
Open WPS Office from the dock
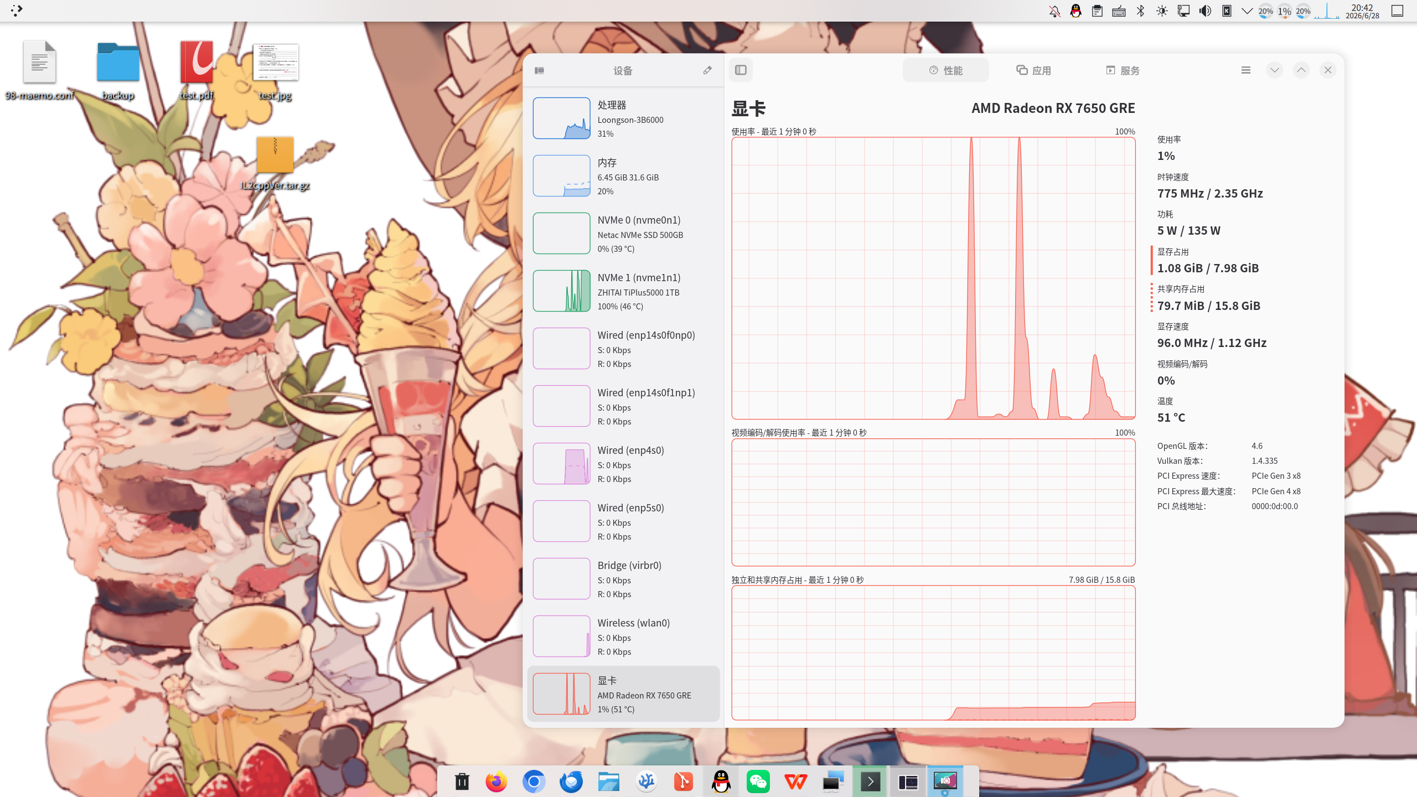pos(795,782)
